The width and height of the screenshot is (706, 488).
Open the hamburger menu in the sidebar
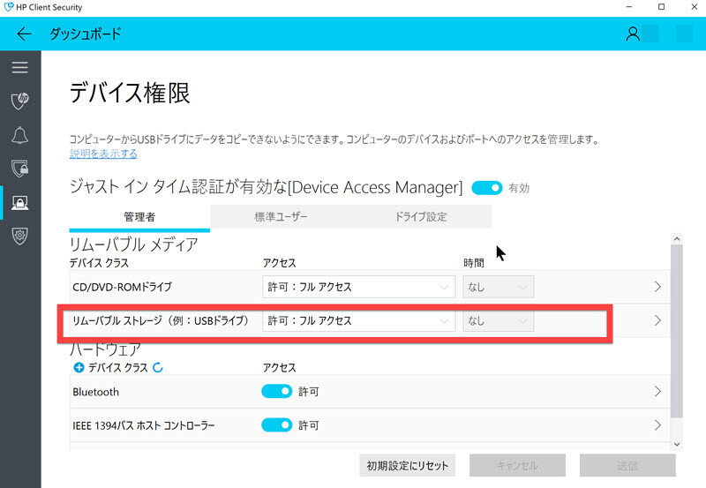[x=19, y=68]
